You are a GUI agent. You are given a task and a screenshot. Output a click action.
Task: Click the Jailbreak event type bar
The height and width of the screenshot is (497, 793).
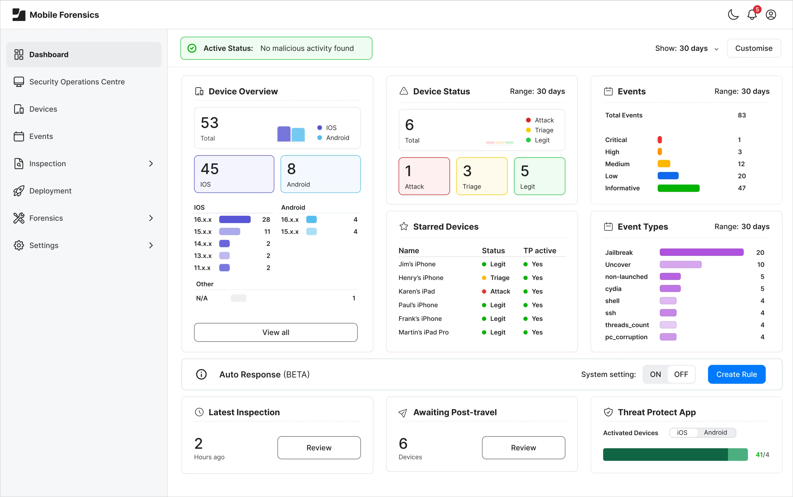point(701,252)
